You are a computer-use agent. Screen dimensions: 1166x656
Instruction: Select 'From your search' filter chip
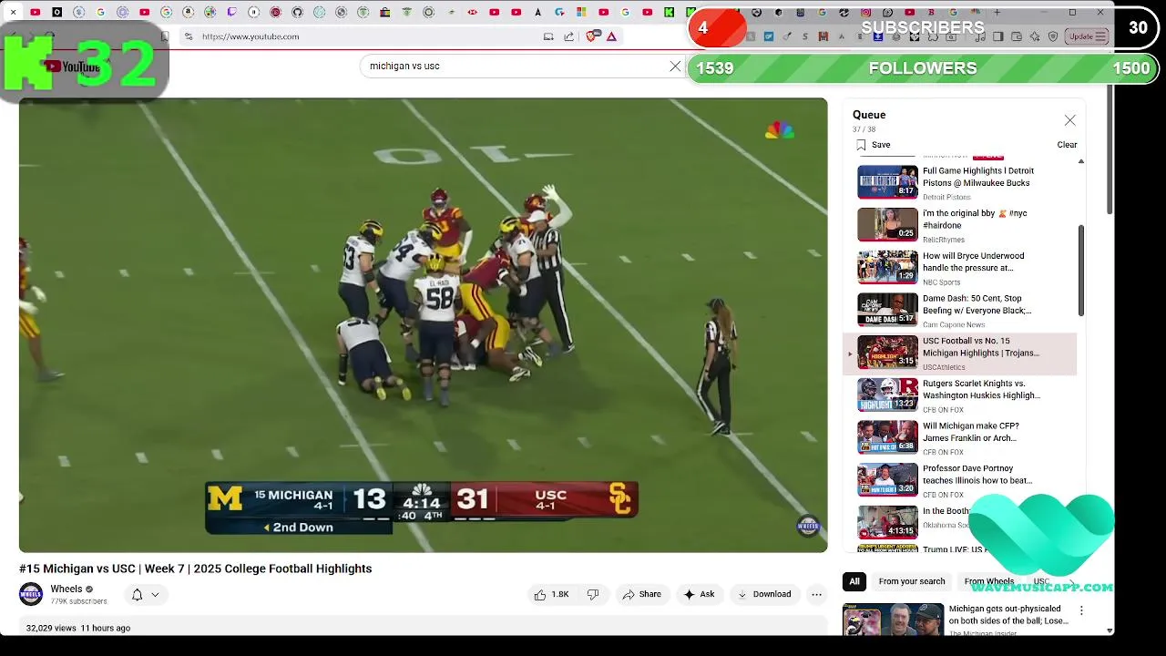pyautogui.click(x=912, y=581)
